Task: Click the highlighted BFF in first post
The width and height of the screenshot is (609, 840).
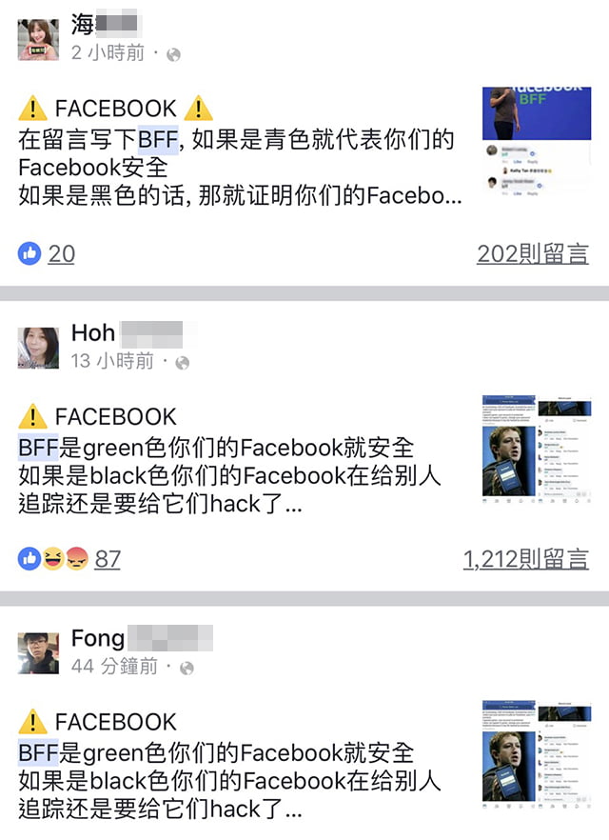Action: 158,140
